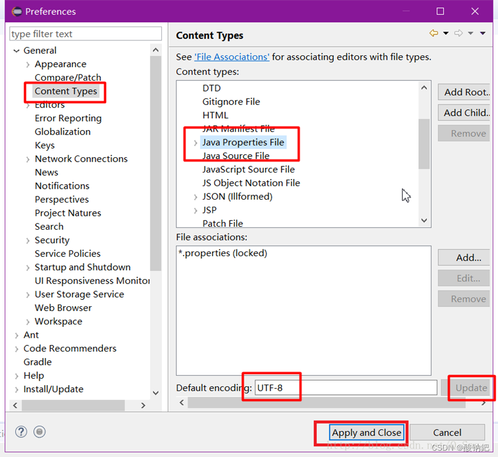Select Globalization preference page
This screenshot has height=457, width=498.
(63, 131)
